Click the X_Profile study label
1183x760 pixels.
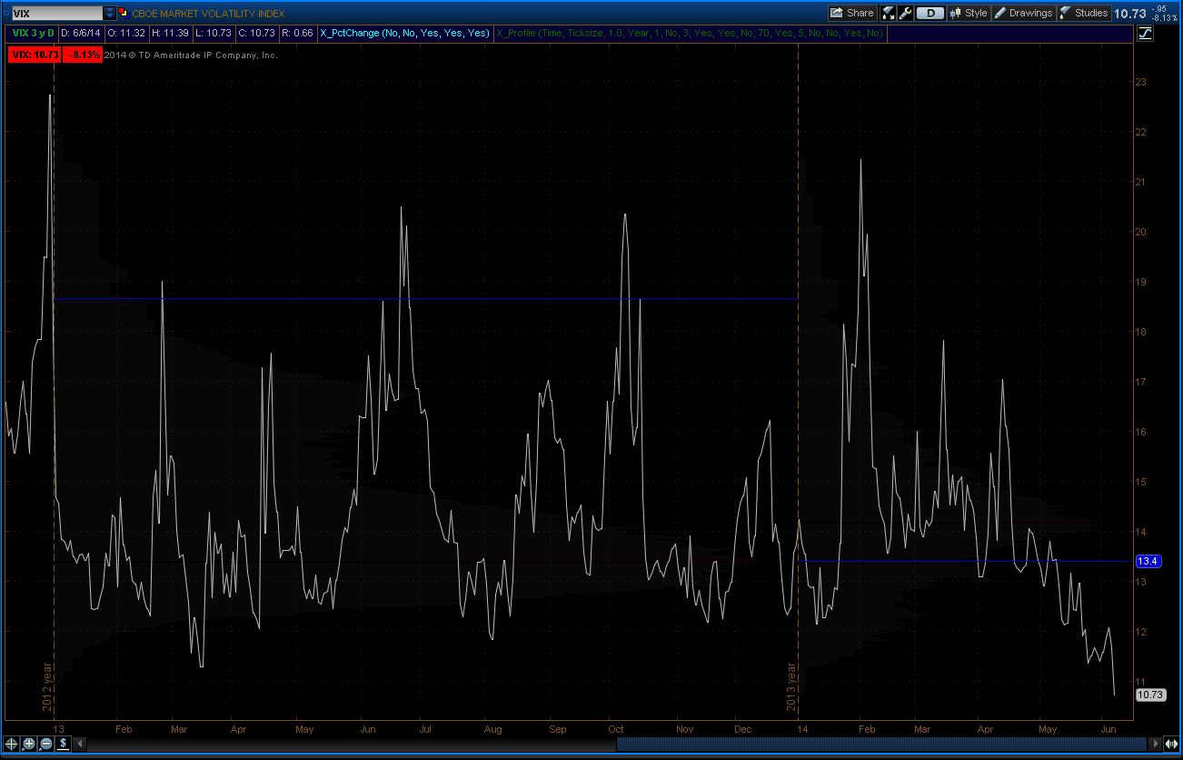689,33
